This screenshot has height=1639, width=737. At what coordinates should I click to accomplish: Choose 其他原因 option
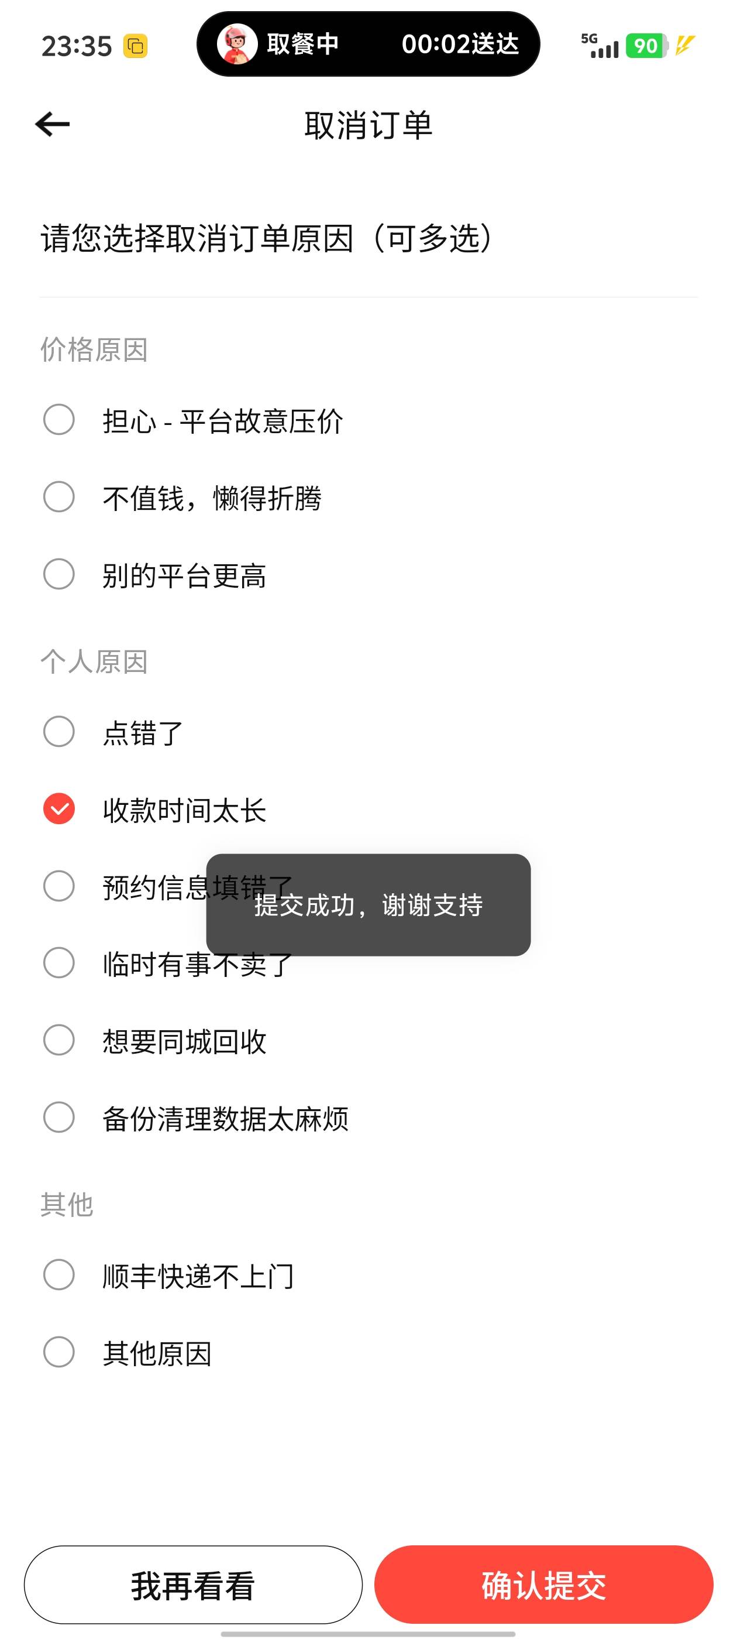pyautogui.click(x=59, y=1352)
